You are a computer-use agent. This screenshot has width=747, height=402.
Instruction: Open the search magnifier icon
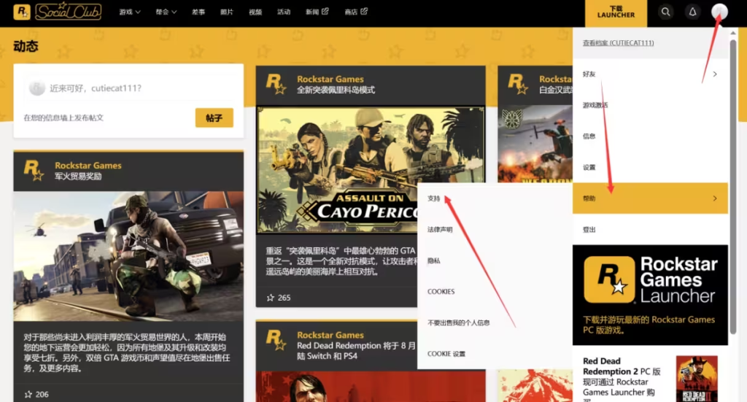click(x=665, y=12)
